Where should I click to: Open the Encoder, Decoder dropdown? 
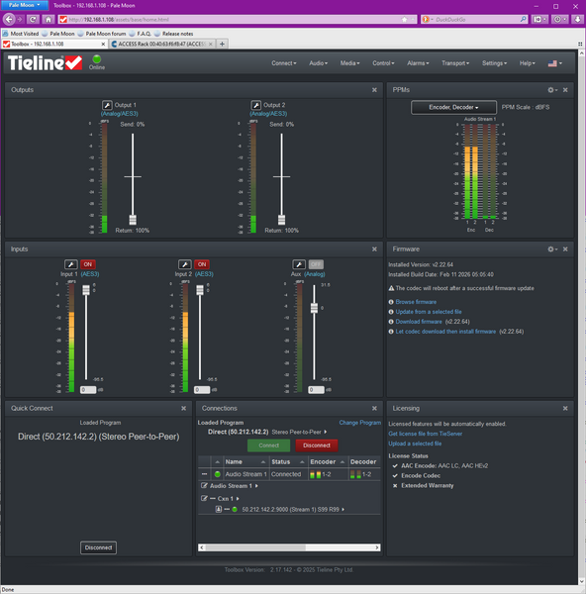click(x=453, y=107)
